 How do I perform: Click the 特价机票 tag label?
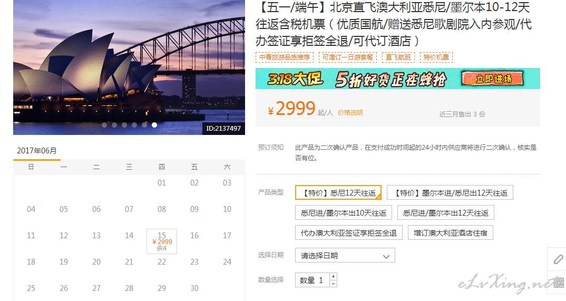pyautogui.click(x=436, y=57)
